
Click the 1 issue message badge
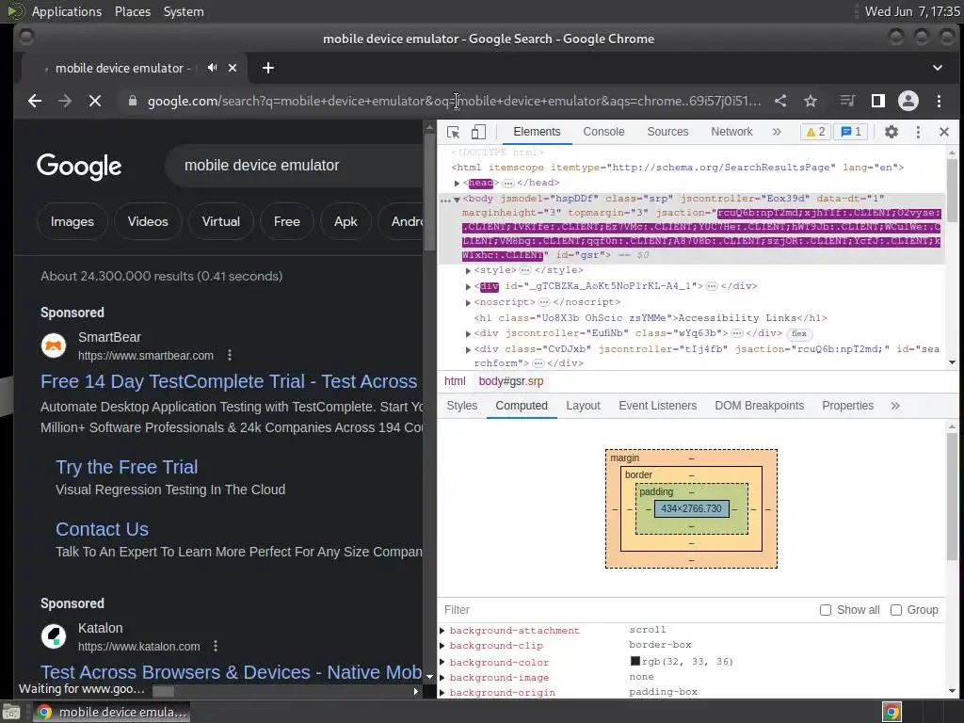click(851, 132)
